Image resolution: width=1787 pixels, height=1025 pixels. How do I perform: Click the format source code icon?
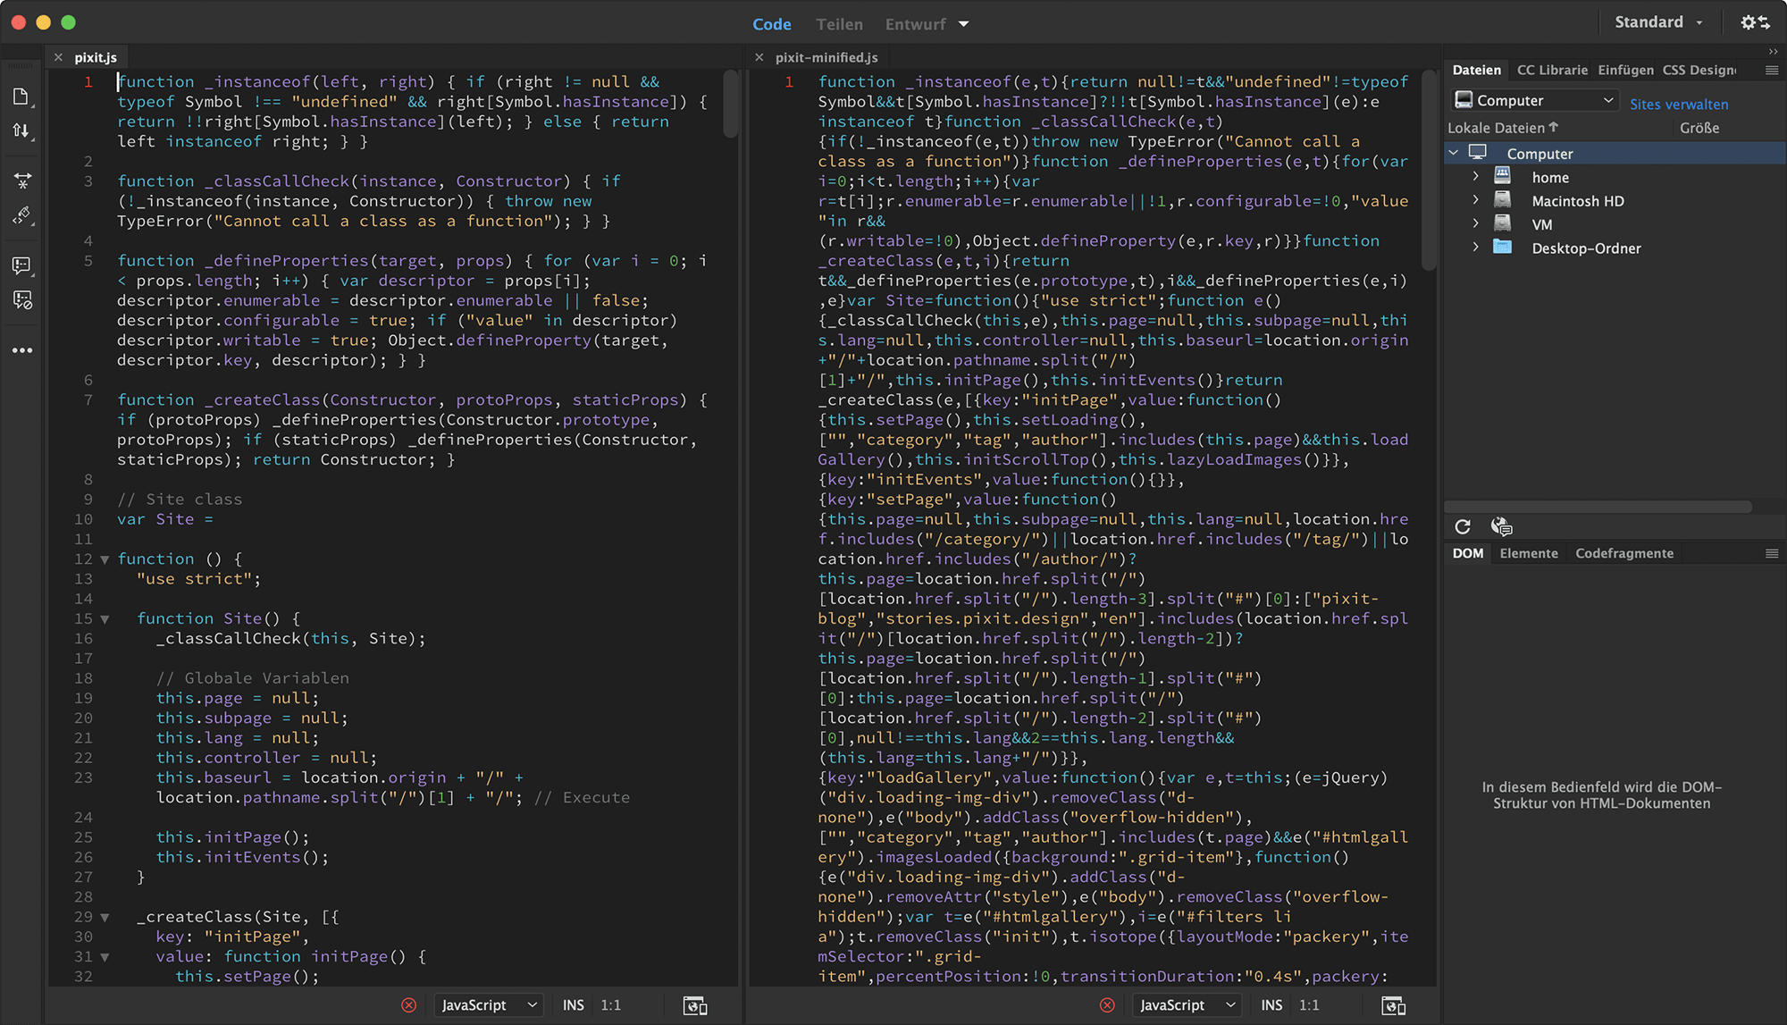[x=21, y=215]
